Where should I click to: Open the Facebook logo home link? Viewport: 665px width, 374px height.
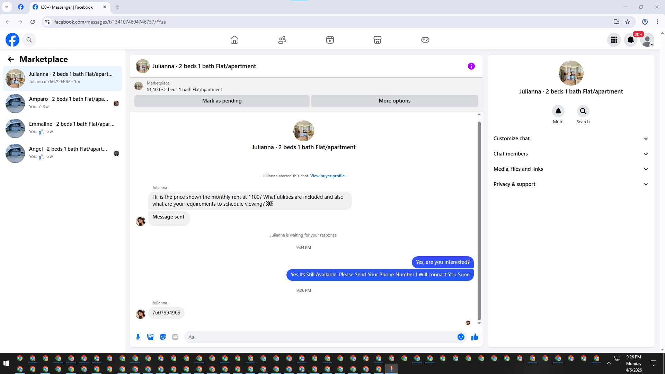(x=12, y=40)
